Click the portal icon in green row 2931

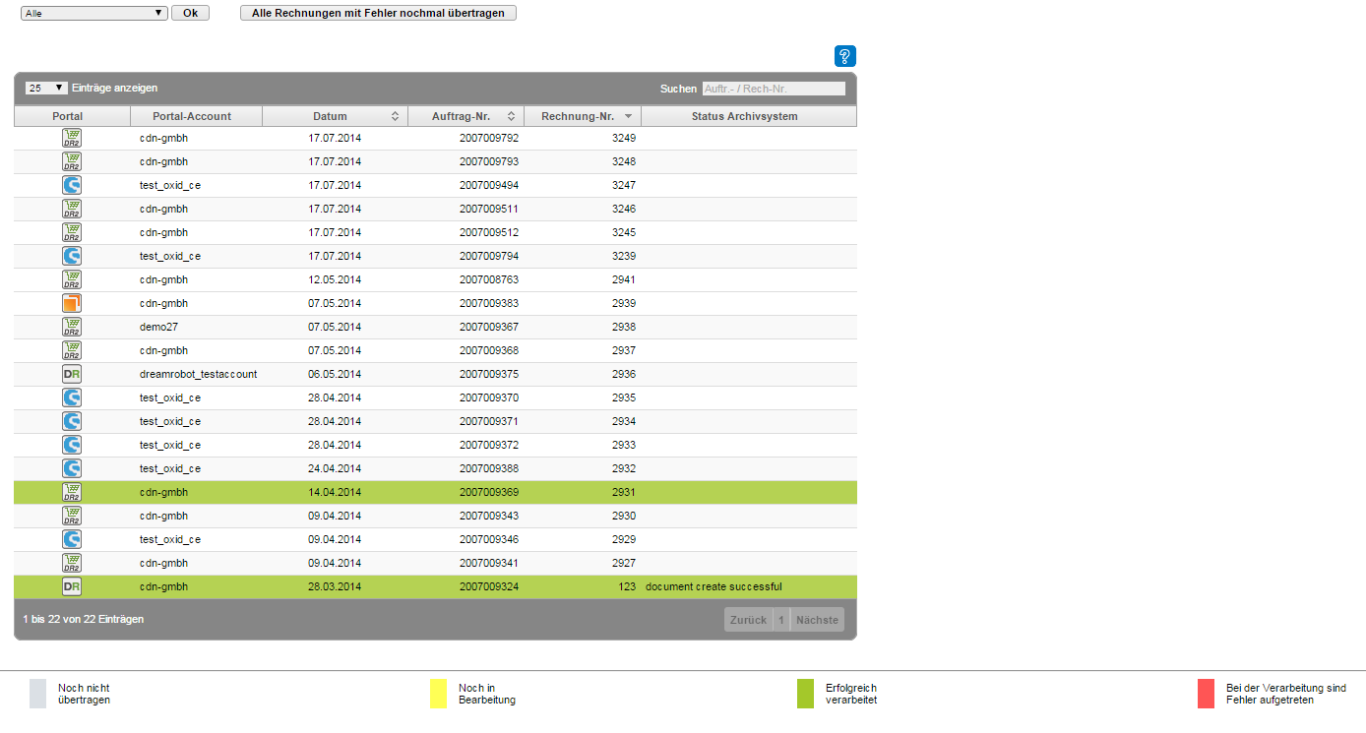tap(72, 492)
